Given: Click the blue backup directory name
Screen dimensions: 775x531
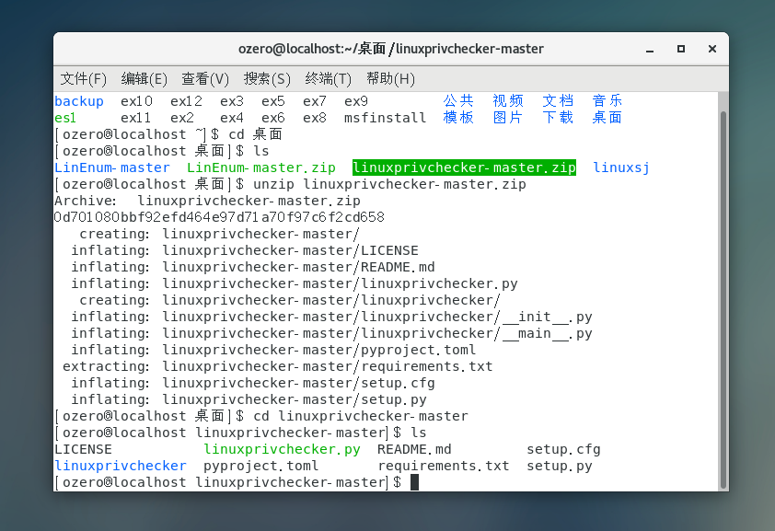Looking at the screenshot, I should click(x=79, y=101).
